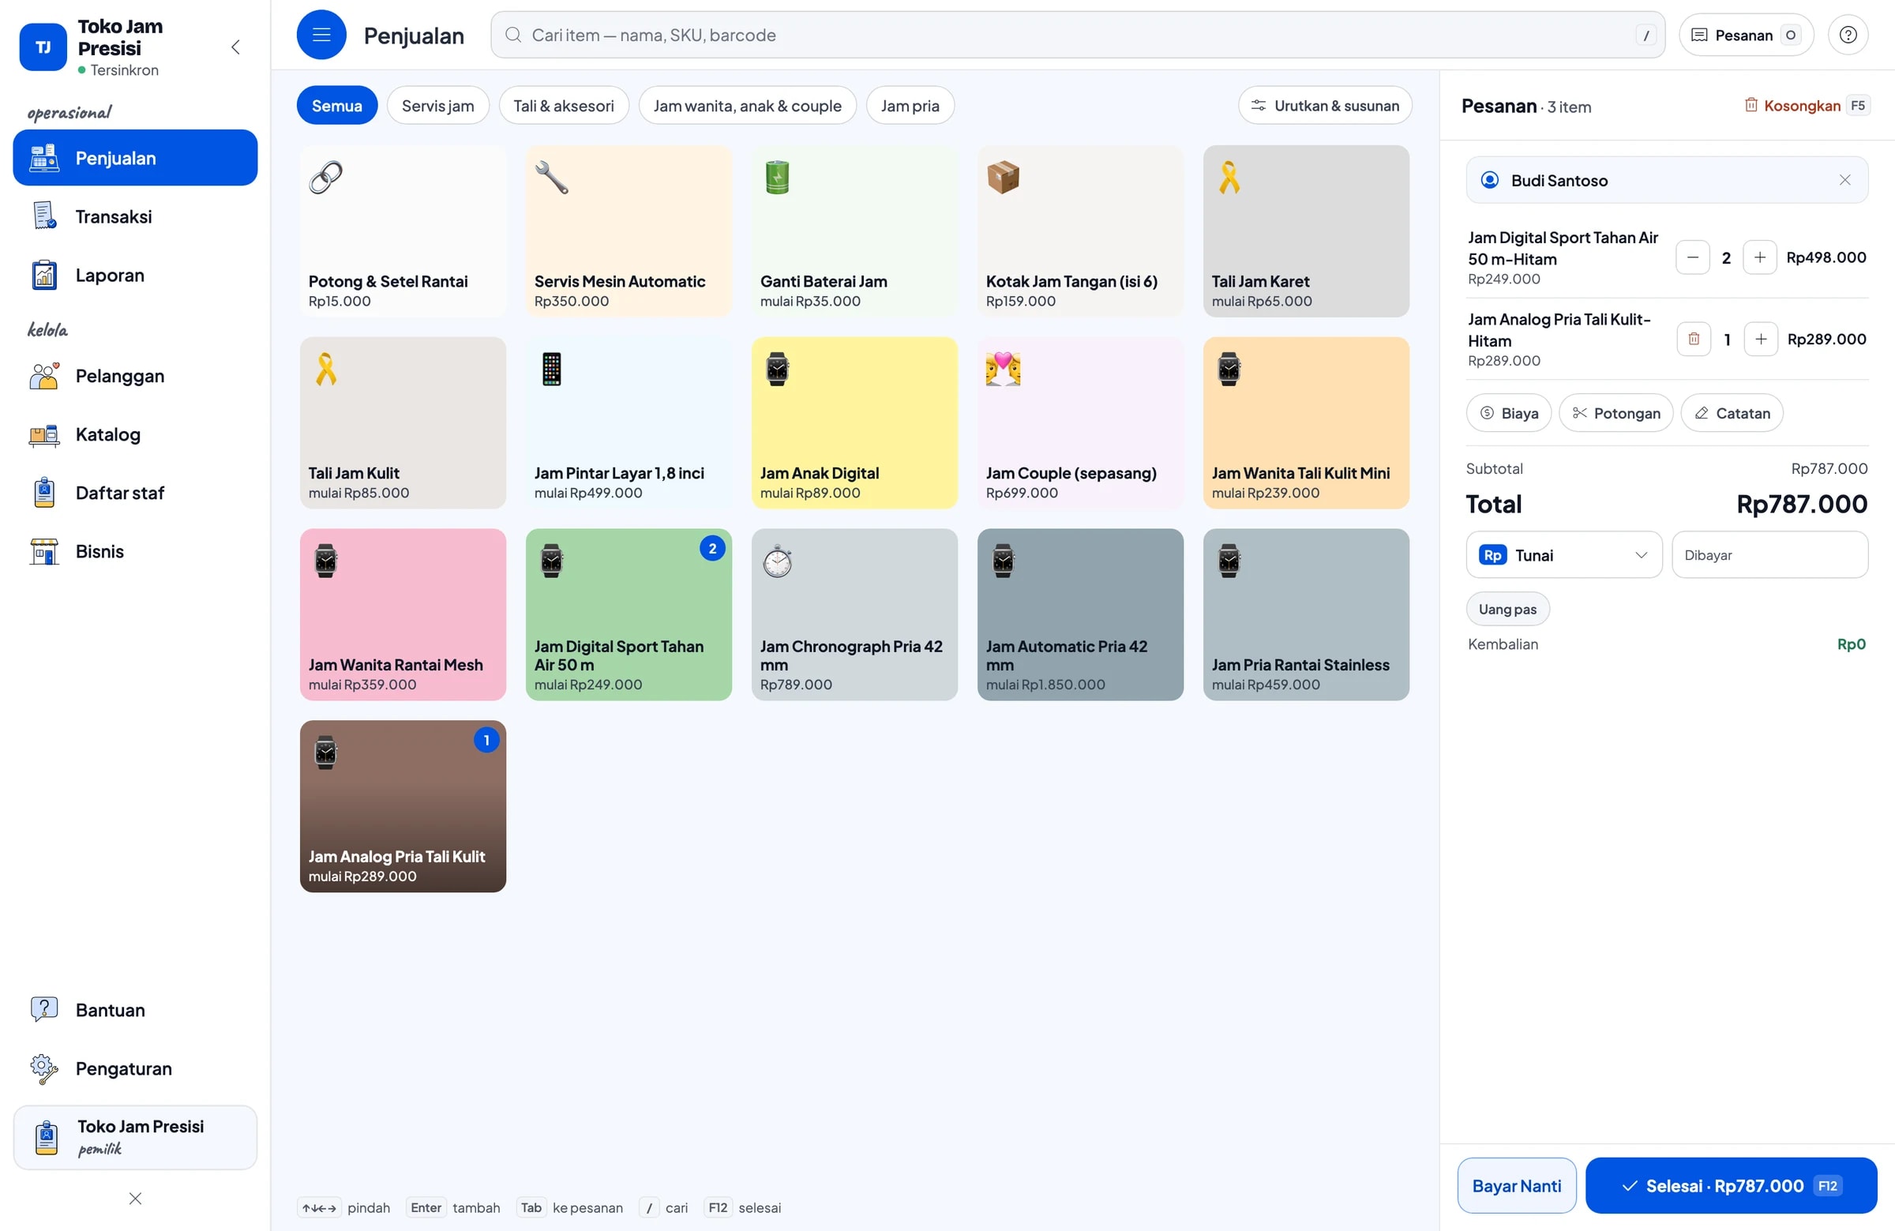Increase quantity of Jam Digital Sport
This screenshot has width=1895, height=1231.
1760,257
